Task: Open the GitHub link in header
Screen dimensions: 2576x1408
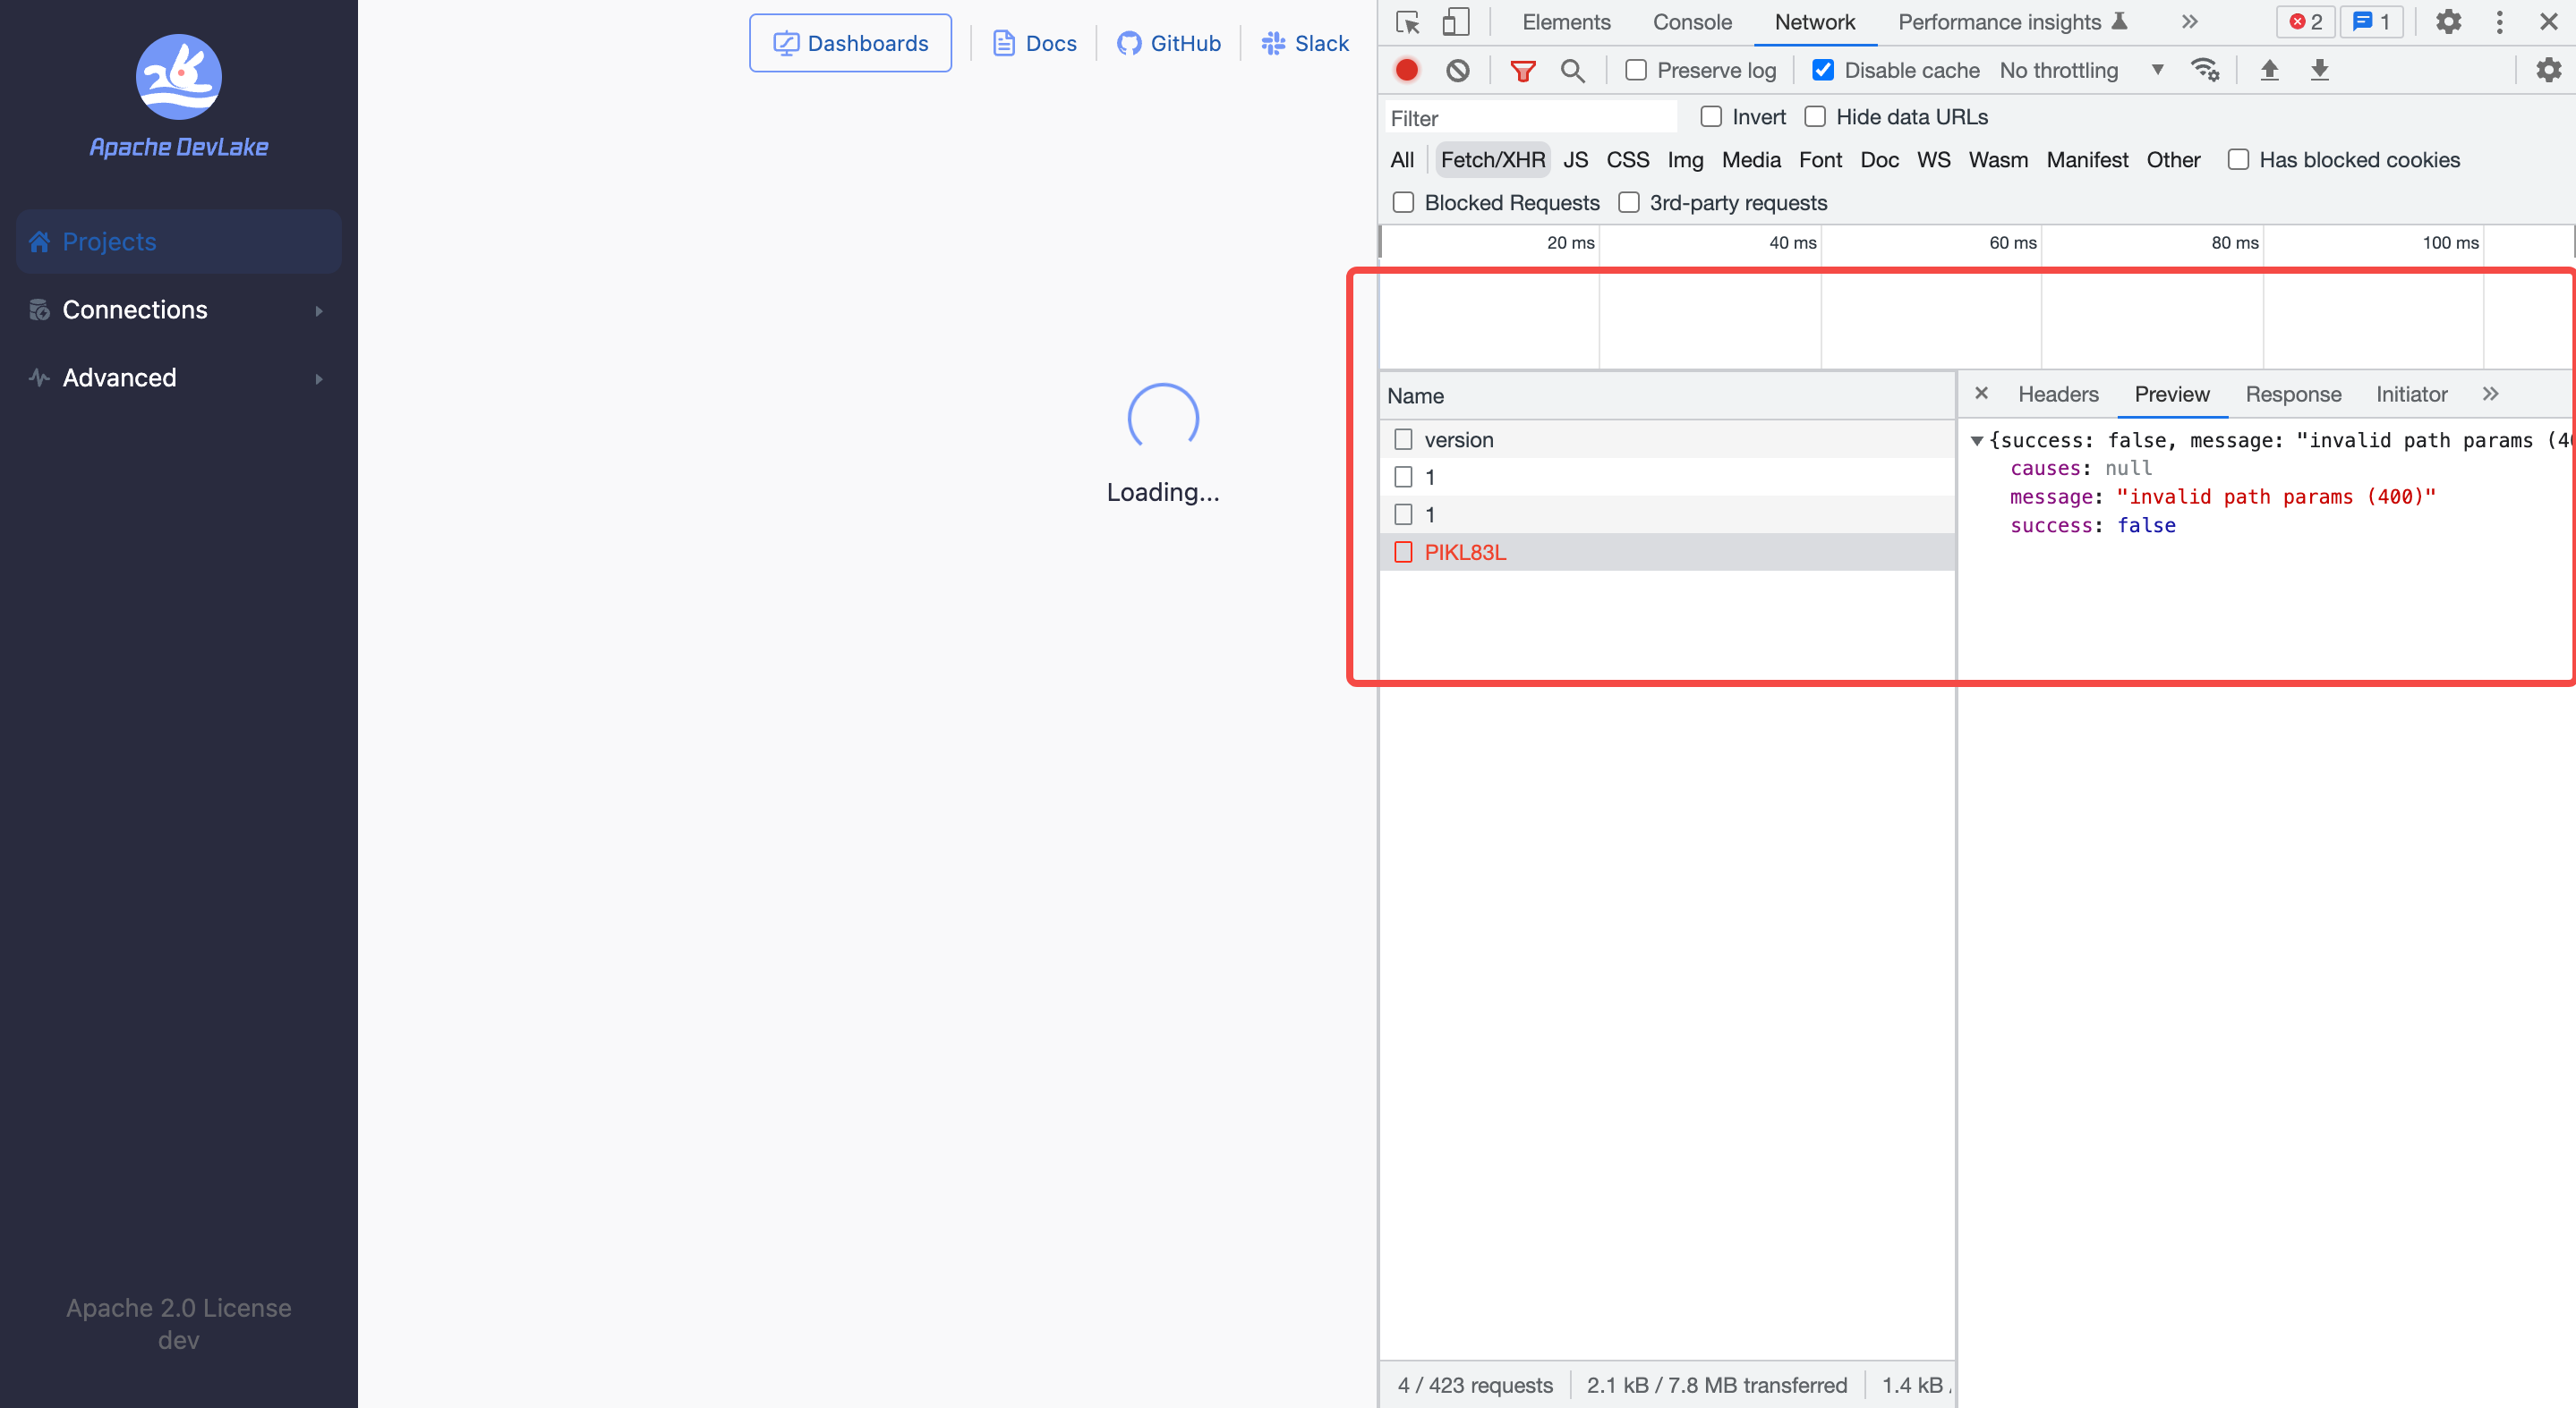Action: [x=1168, y=43]
